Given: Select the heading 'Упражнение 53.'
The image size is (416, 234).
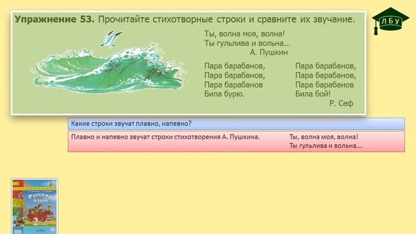Looking at the screenshot, I should click(55, 19).
